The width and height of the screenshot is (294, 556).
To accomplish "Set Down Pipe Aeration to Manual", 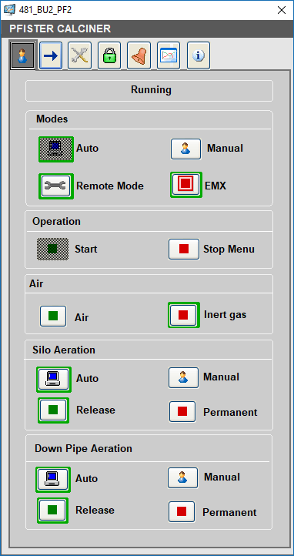I will (x=182, y=478).
